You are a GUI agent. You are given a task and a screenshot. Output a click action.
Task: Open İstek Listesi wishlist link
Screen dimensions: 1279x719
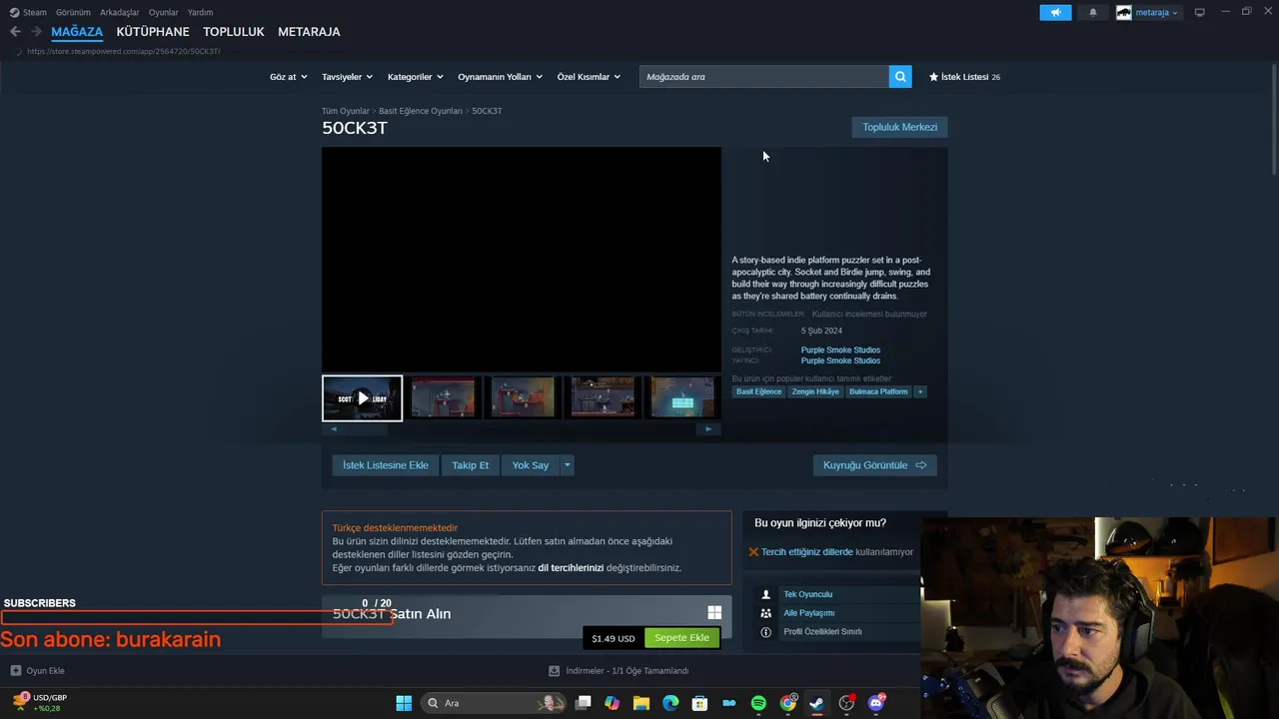(964, 77)
